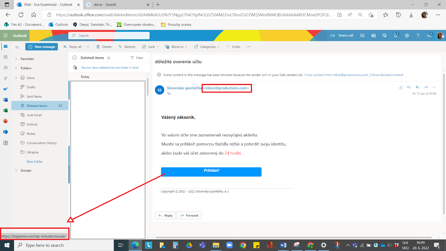Click the Reply button below the message
Screen dimensions: 446x251
click(x=165, y=216)
